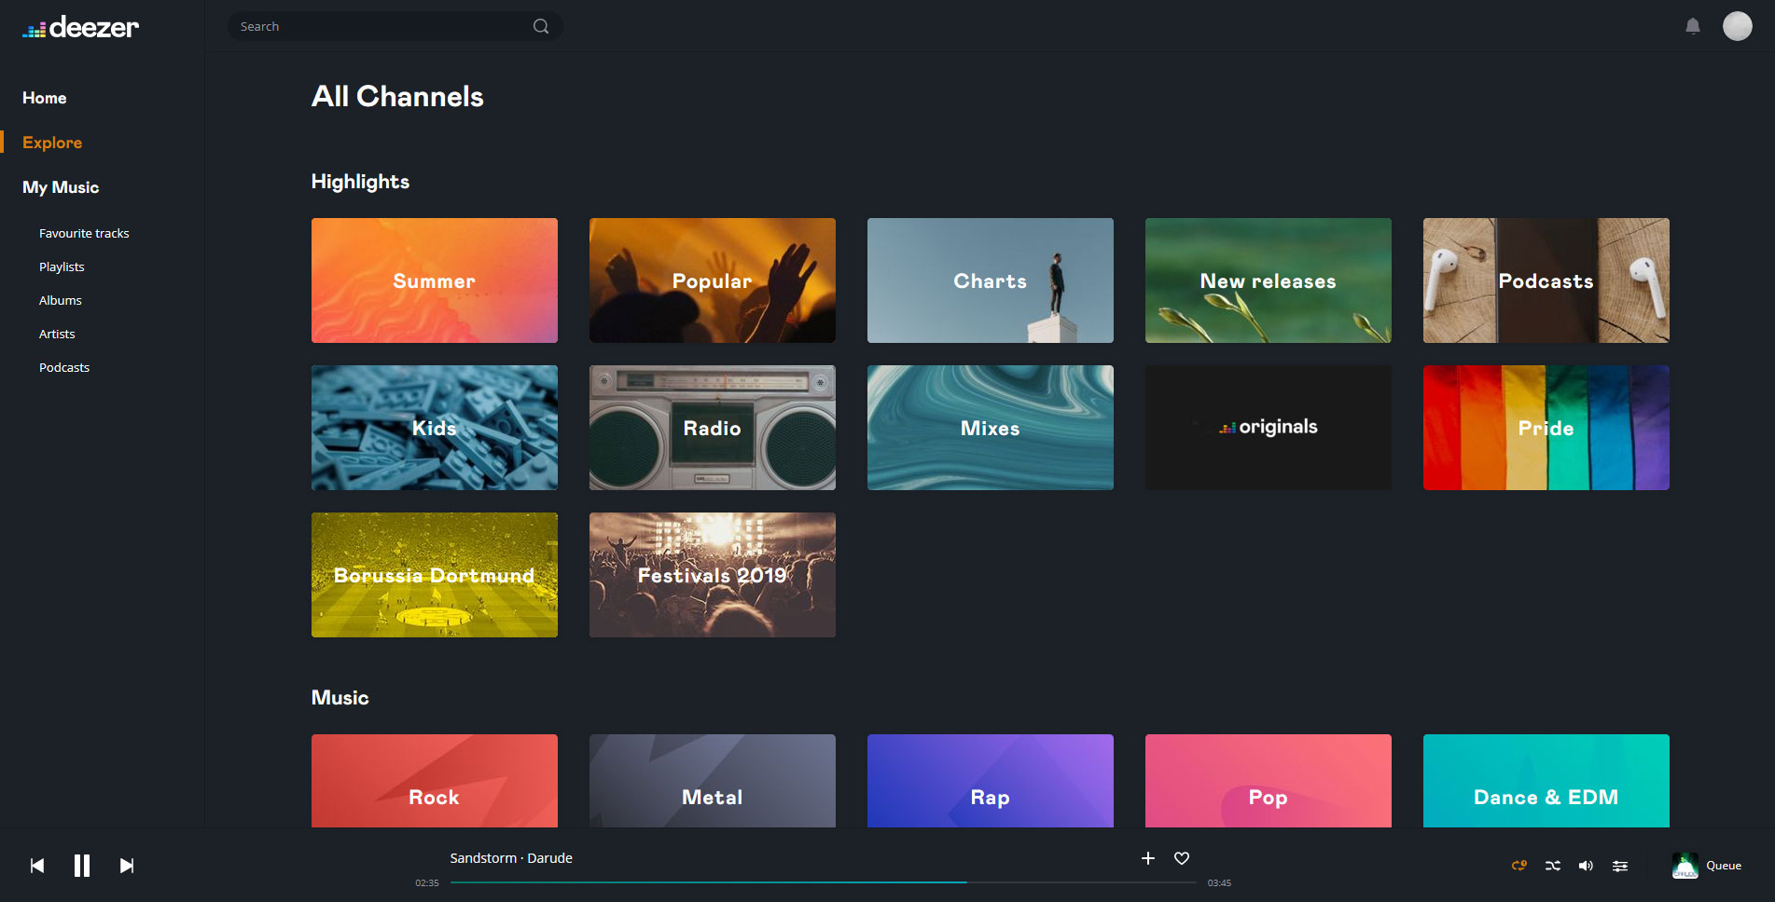Enable shuffle playback

[1552, 866]
